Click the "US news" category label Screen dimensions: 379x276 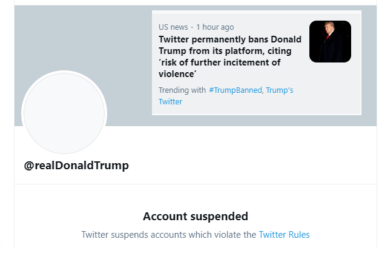click(173, 27)
